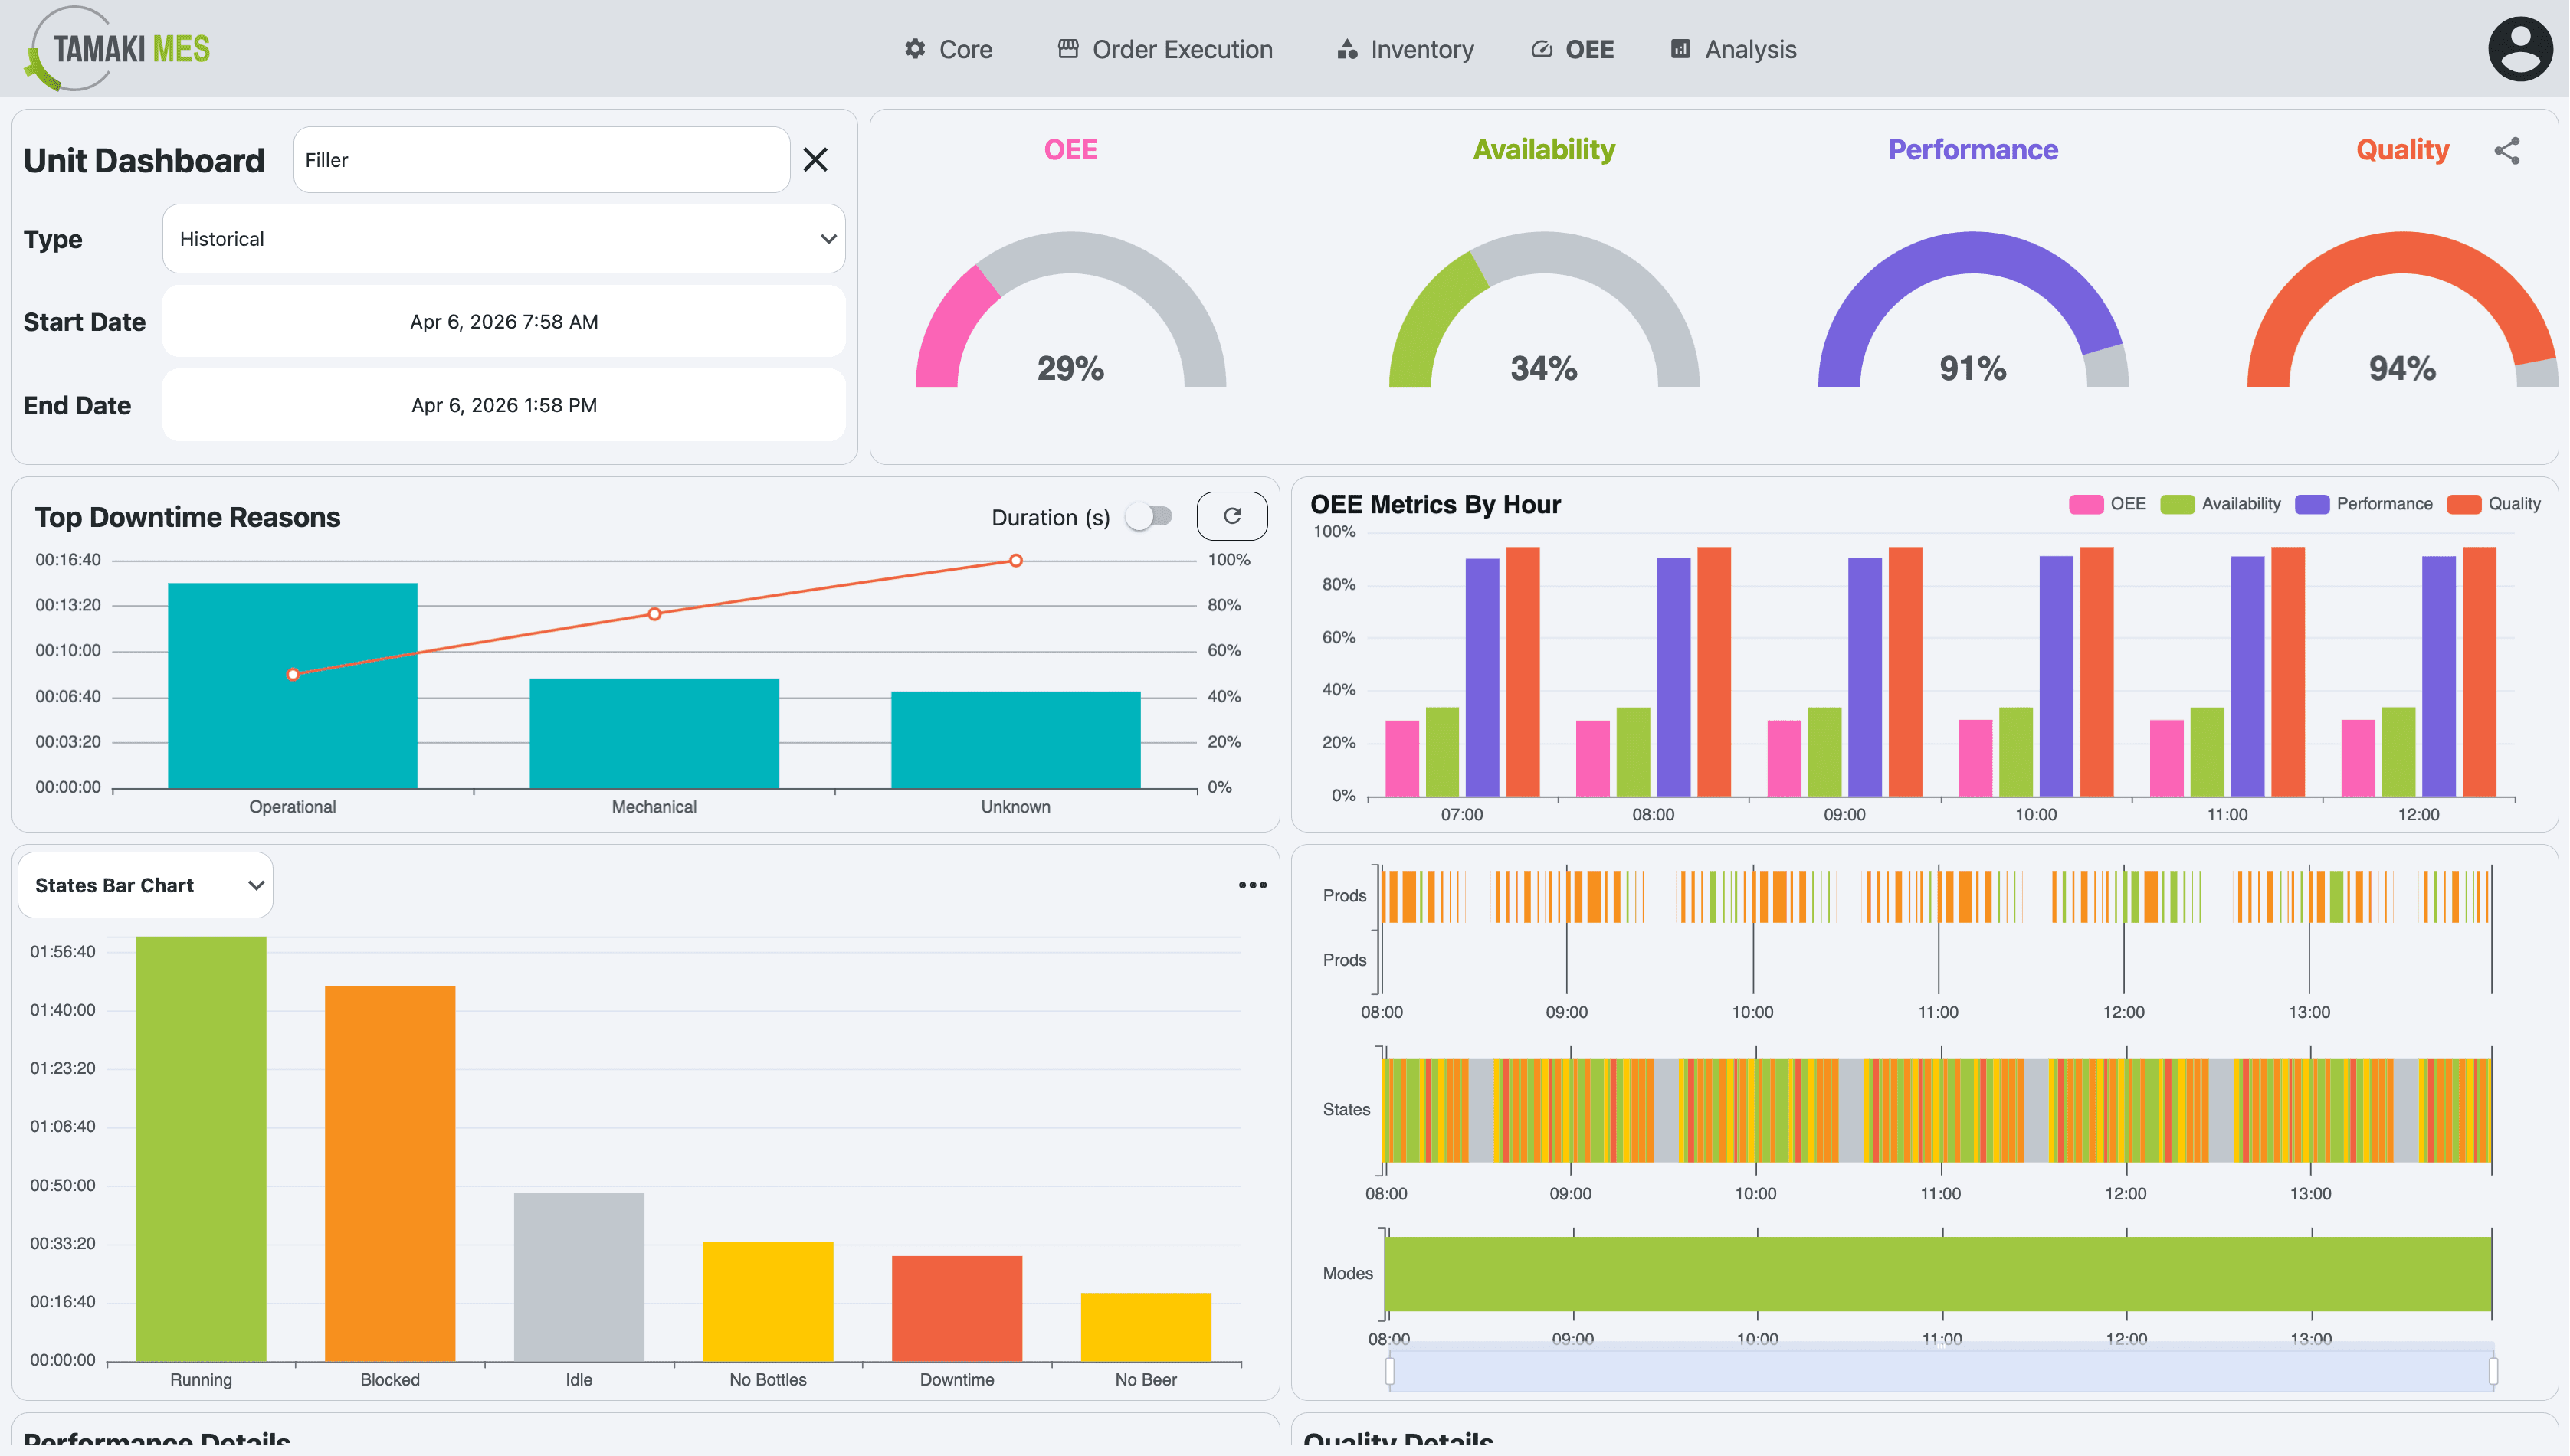Click the Start Date field
This screenshot has width=2570, height=1456.
(x=503, y=322)
